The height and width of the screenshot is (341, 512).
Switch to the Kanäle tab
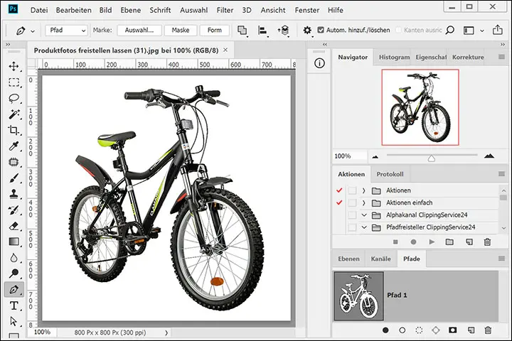coord(382,259)
